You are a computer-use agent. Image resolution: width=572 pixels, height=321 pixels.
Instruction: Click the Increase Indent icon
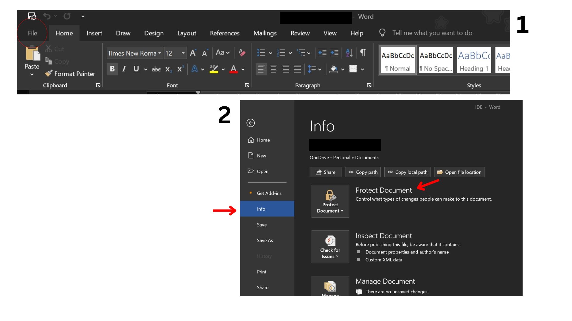(334, 53)
